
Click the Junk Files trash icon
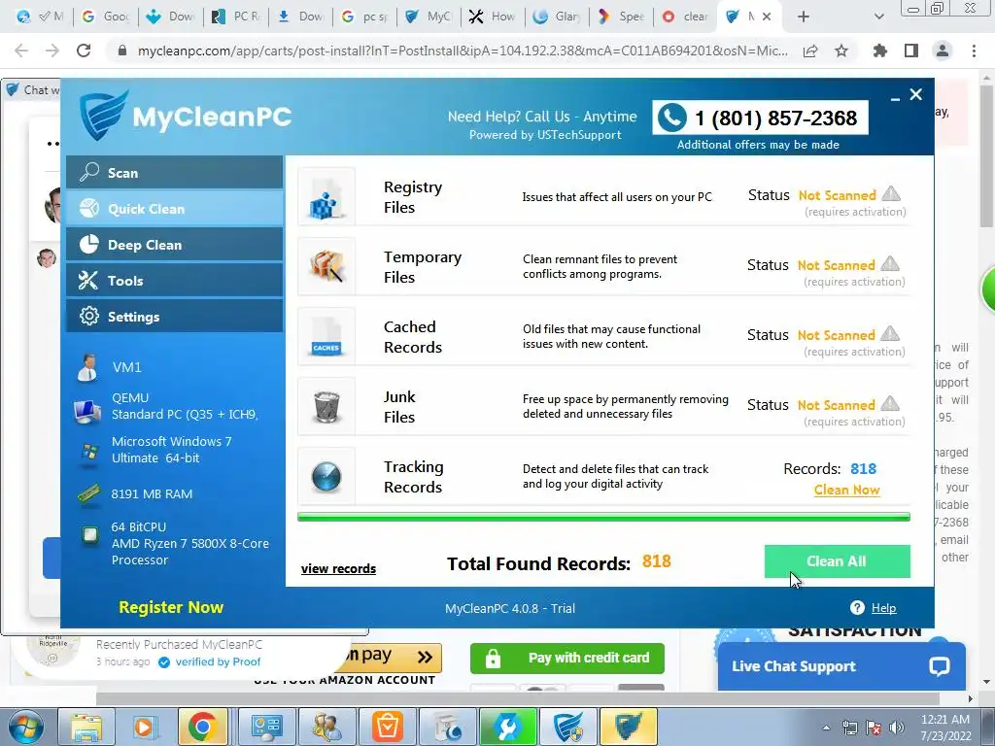pos(326,406)
